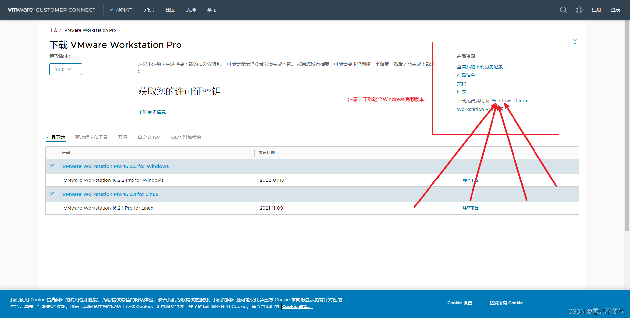Collapse the Workstation Pro 16.2.2 for Windows row
Screen dimensions: 630x318
[52, 166]
